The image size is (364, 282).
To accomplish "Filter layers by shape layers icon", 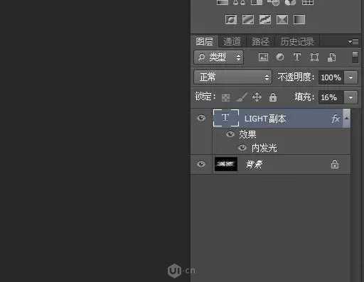I will click(x=314, y=57).
